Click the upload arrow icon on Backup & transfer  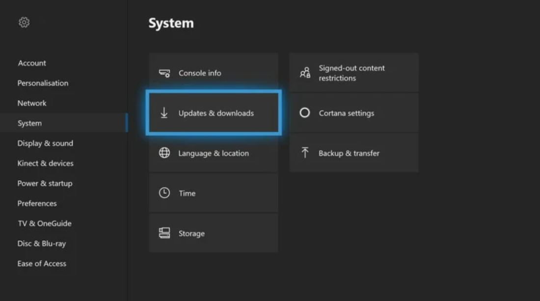click(x=305, y=153)
